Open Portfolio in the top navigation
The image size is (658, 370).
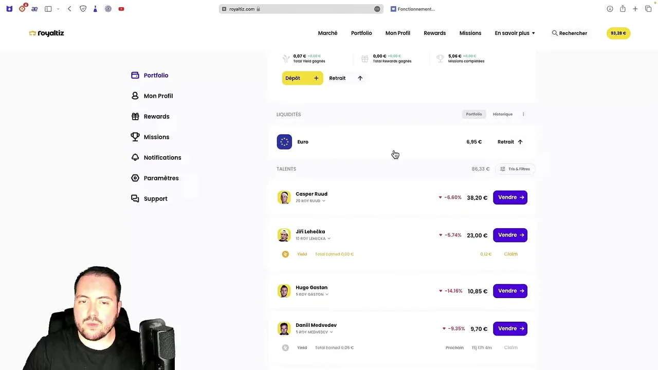pyautogui.click(x=361, y=33)
